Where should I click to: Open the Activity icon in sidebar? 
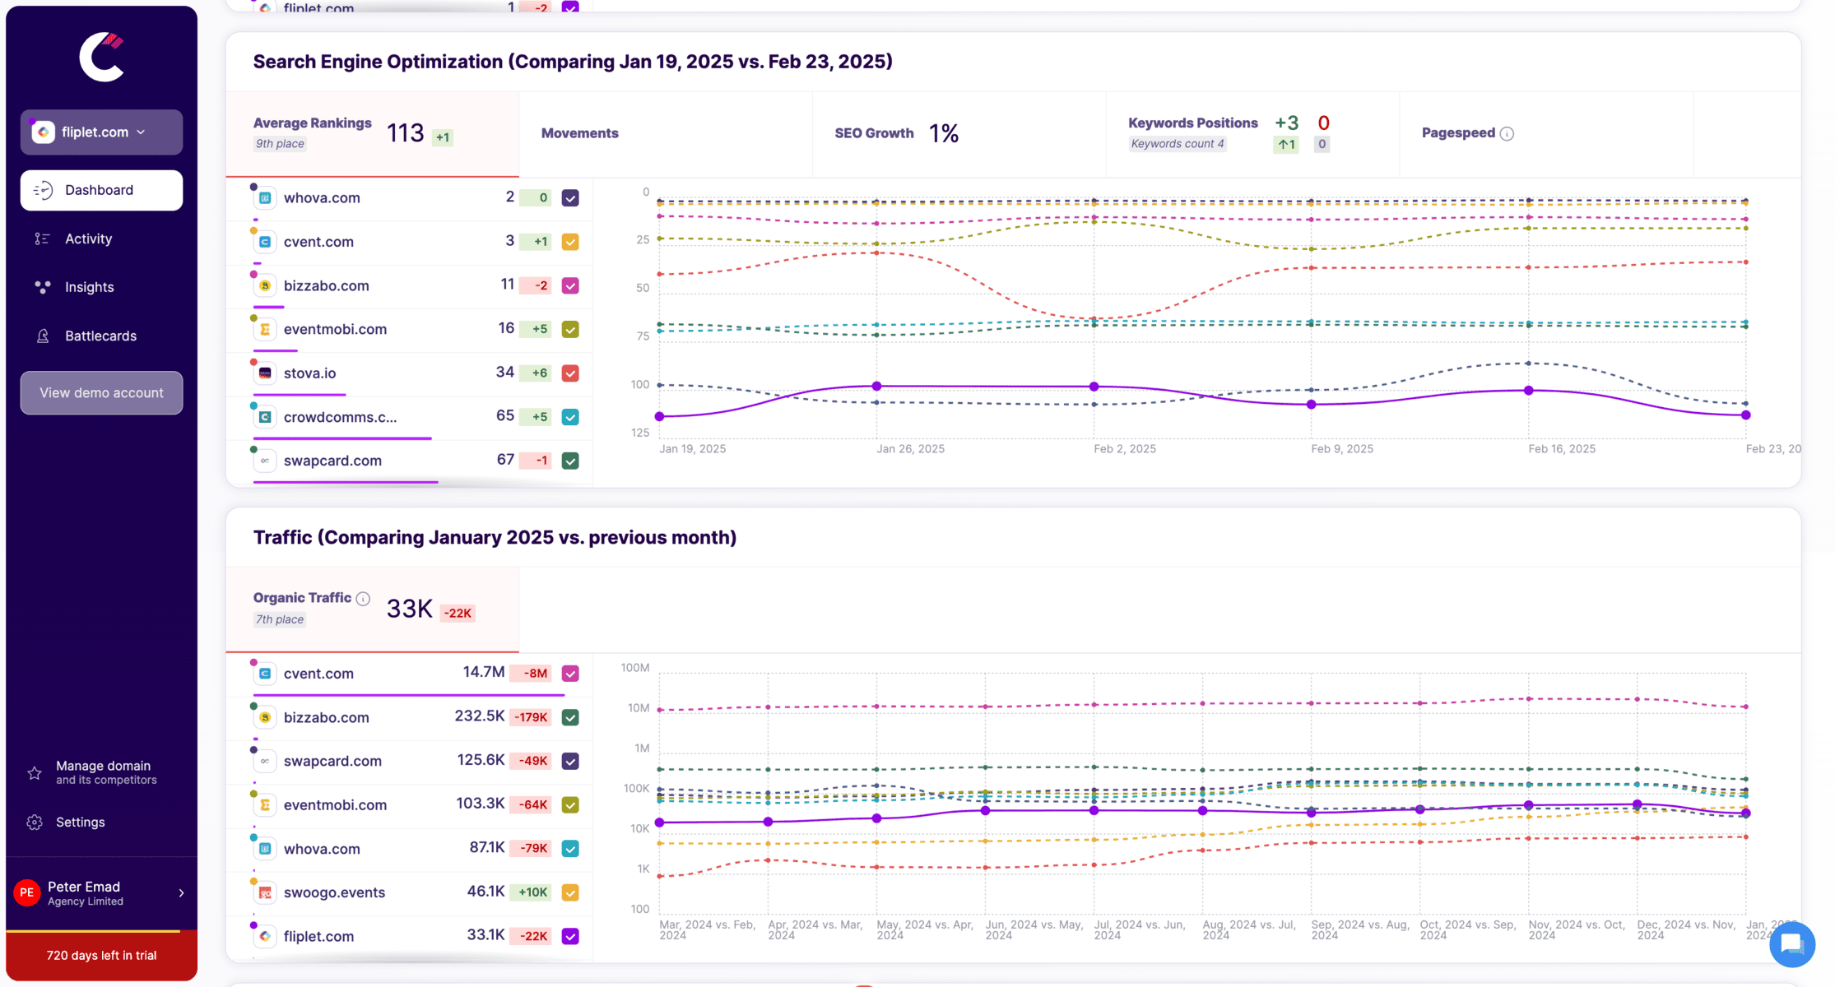42,239
